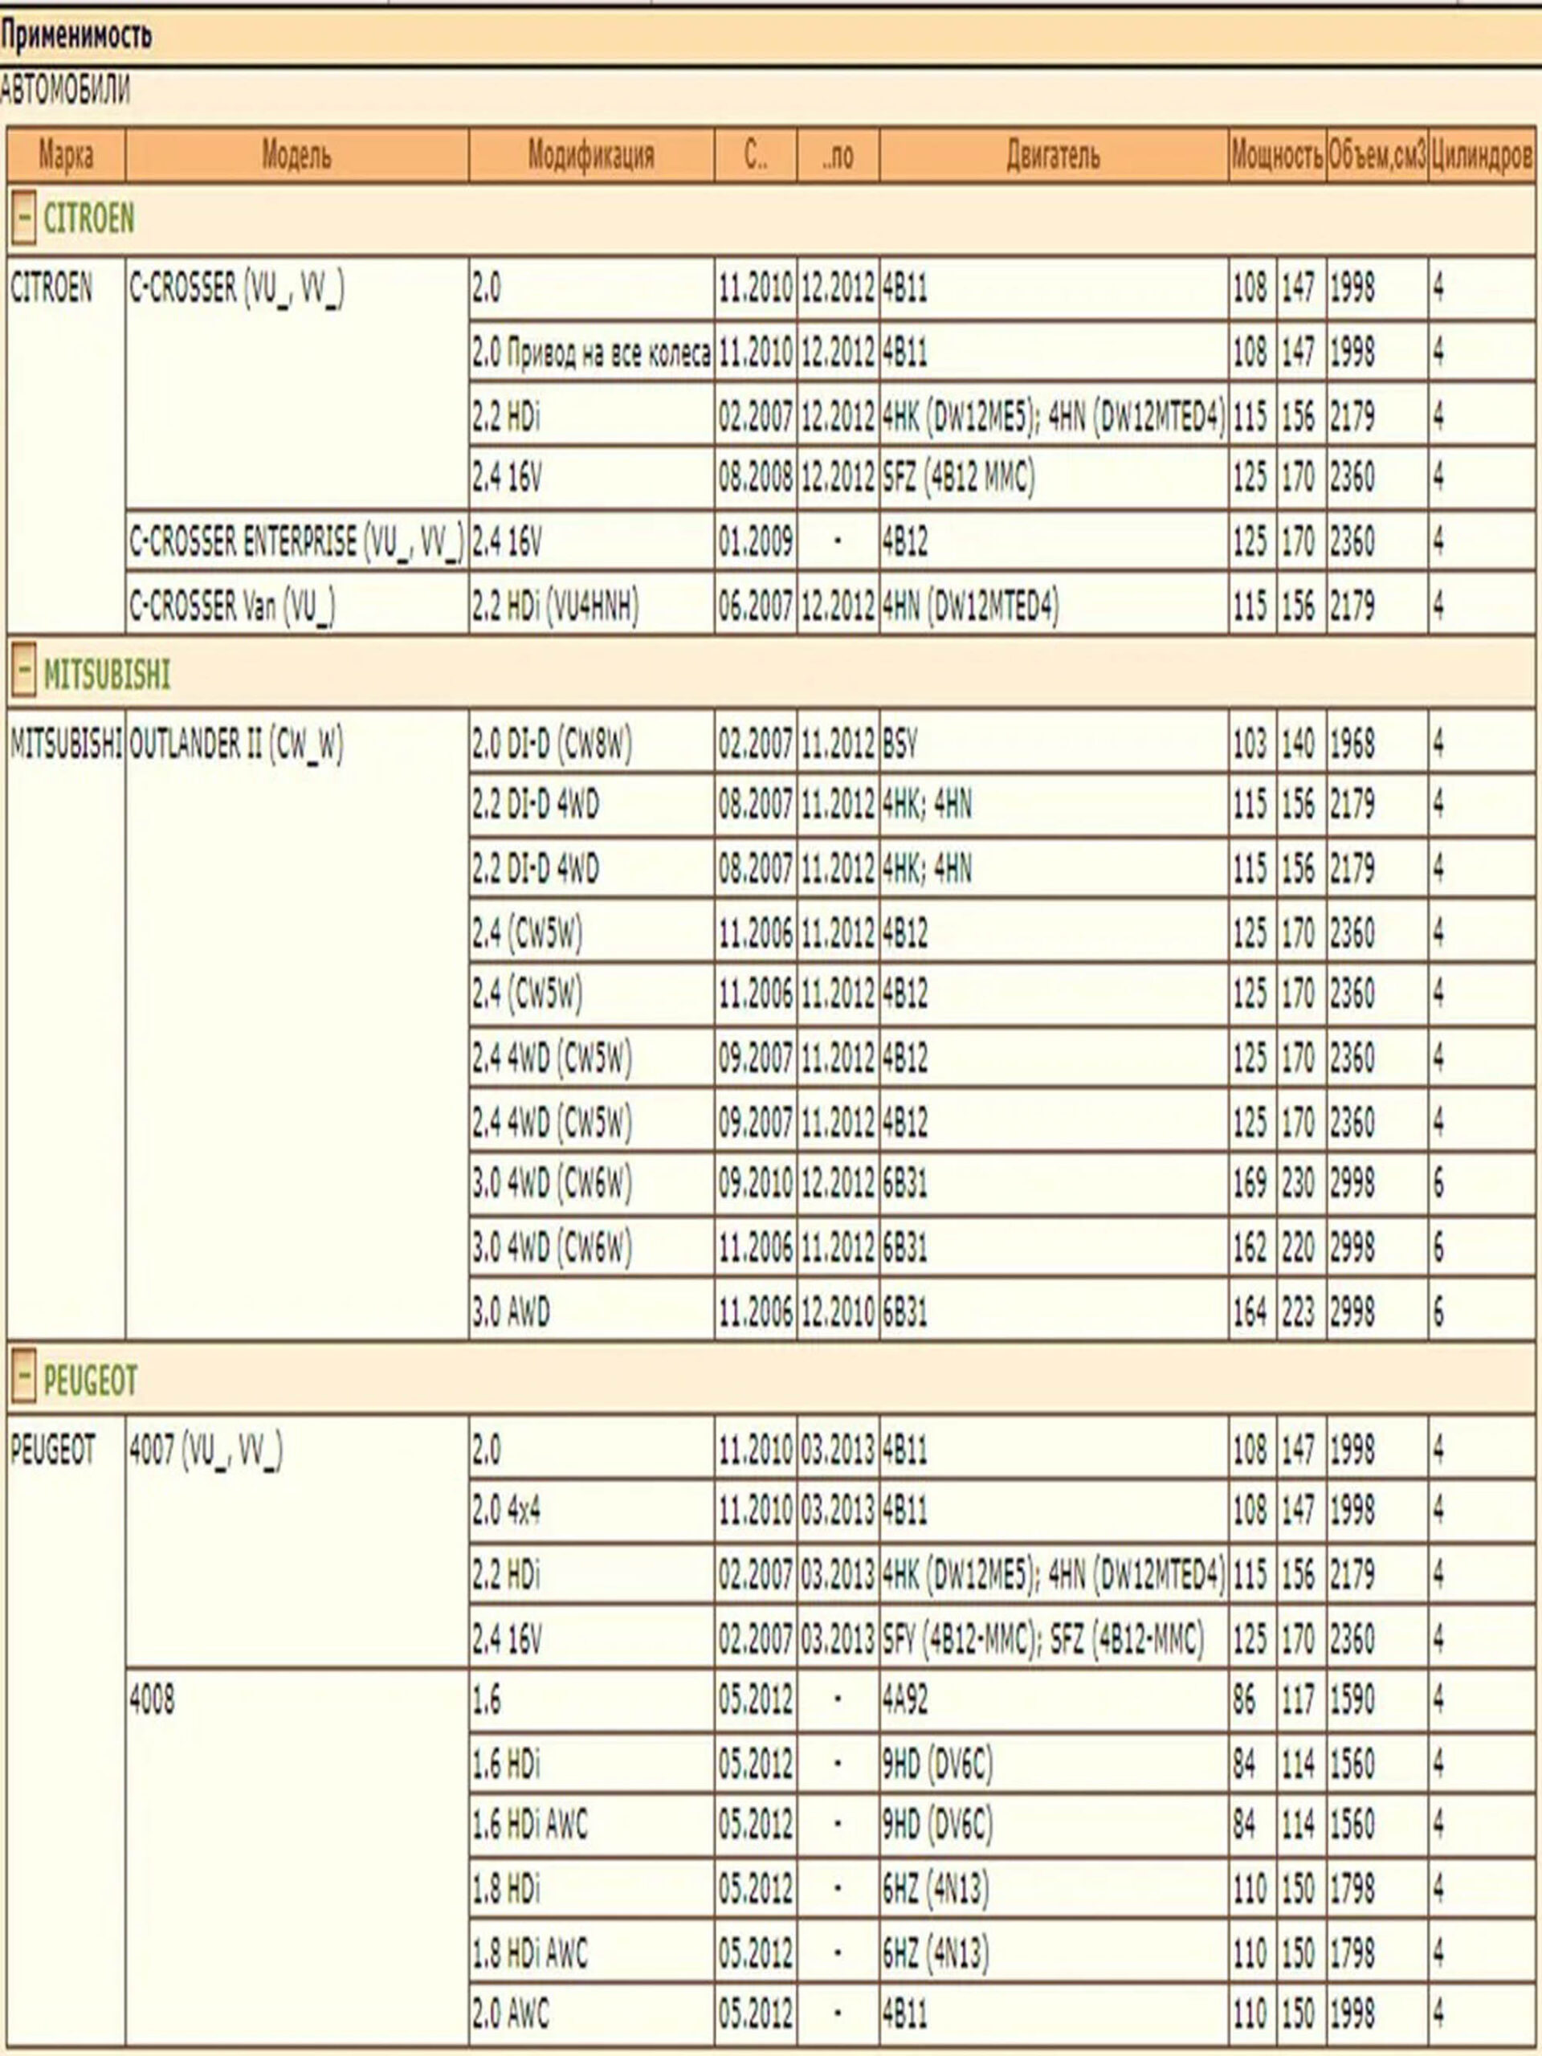Click the Объем,см3 column header
Viewport: 1542px width, 2056px height.
point(1377,156)
